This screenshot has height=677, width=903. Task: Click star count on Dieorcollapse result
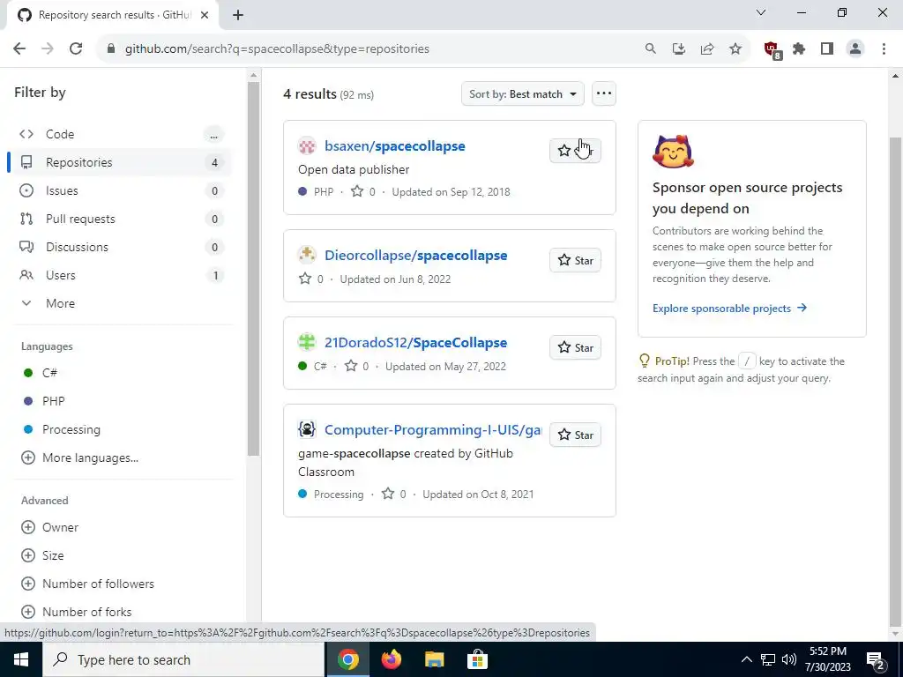tap(311, 279)
